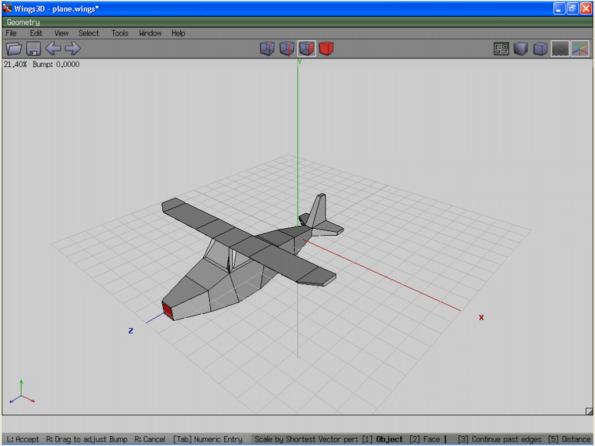Open the Edit menu
This screenshot has width=595, height=446.
pyautogui.click(x=36, y=33)
